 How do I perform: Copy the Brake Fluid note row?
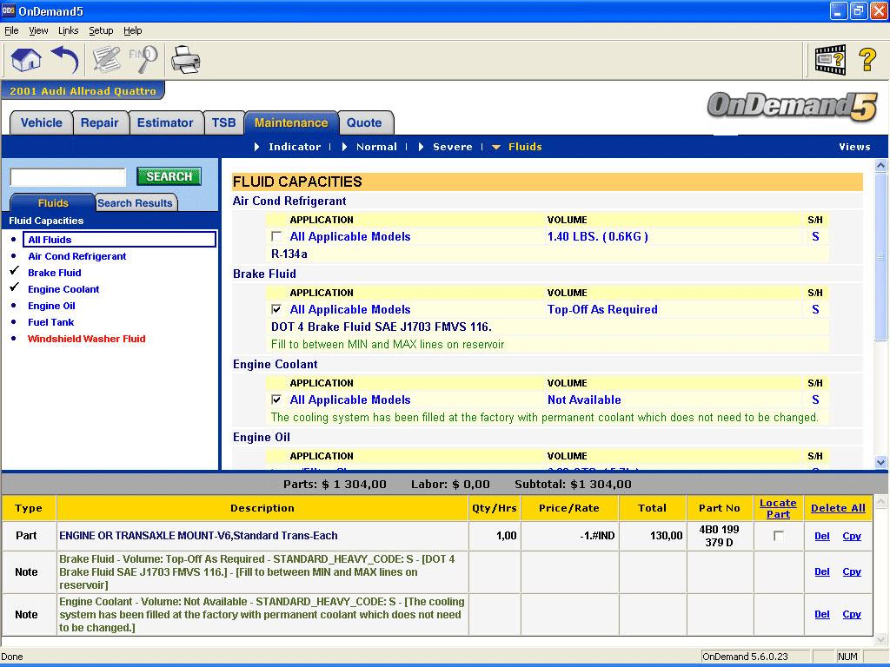click(x=852, y=571)
